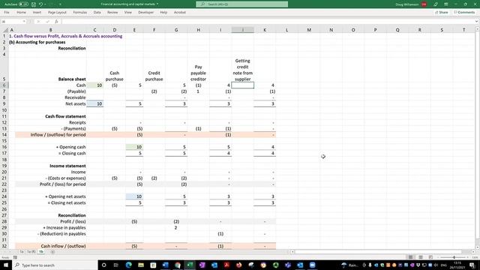Open Ribbon Display Options icon
Viewport: 480px width, 270px height.
click(446, 4)
